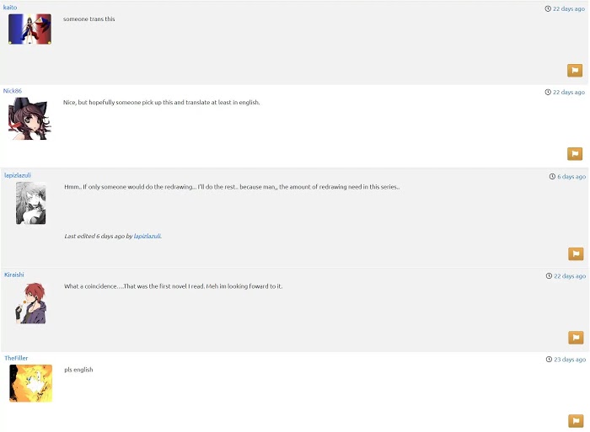Flag kaito's comment with the report icon
590x432 pixels.
pyautogui.click(x=575, y=71)
